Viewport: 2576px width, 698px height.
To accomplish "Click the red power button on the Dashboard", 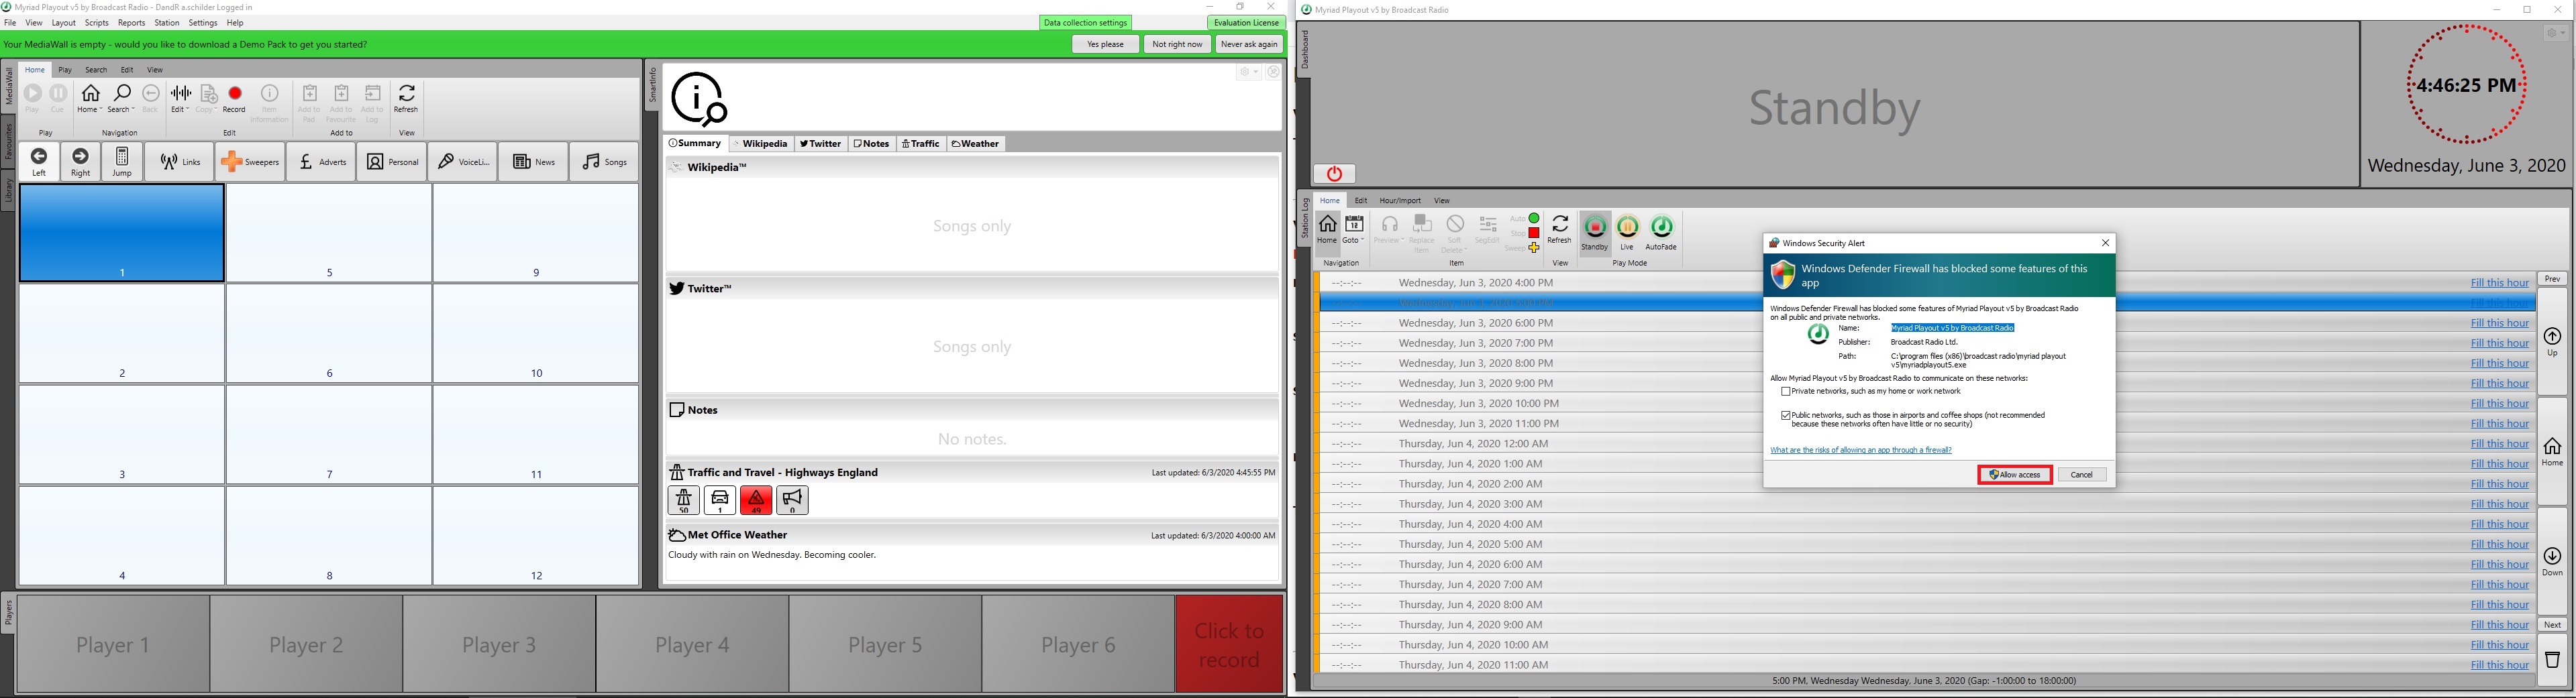I will coord(1334,174).
